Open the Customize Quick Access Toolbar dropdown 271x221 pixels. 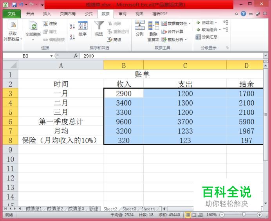pos(42,5)
